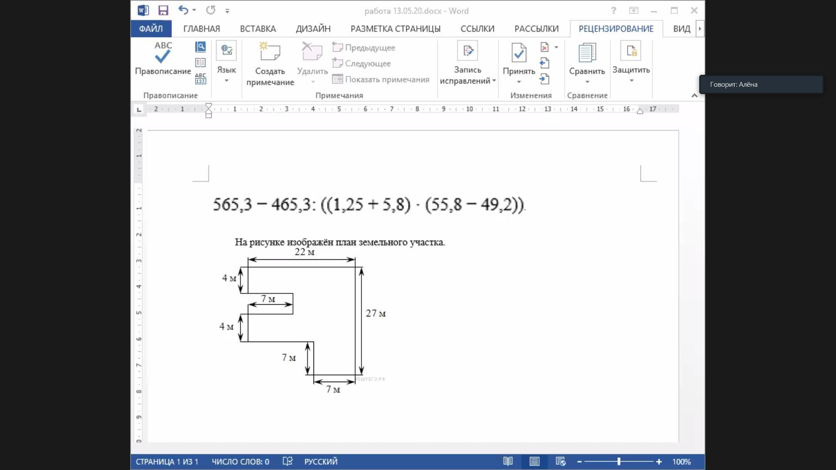The height and width of the screenshot is (470, 836).
Task: Switch to the ВСТАВКА tab
Action: click(258, 29)
